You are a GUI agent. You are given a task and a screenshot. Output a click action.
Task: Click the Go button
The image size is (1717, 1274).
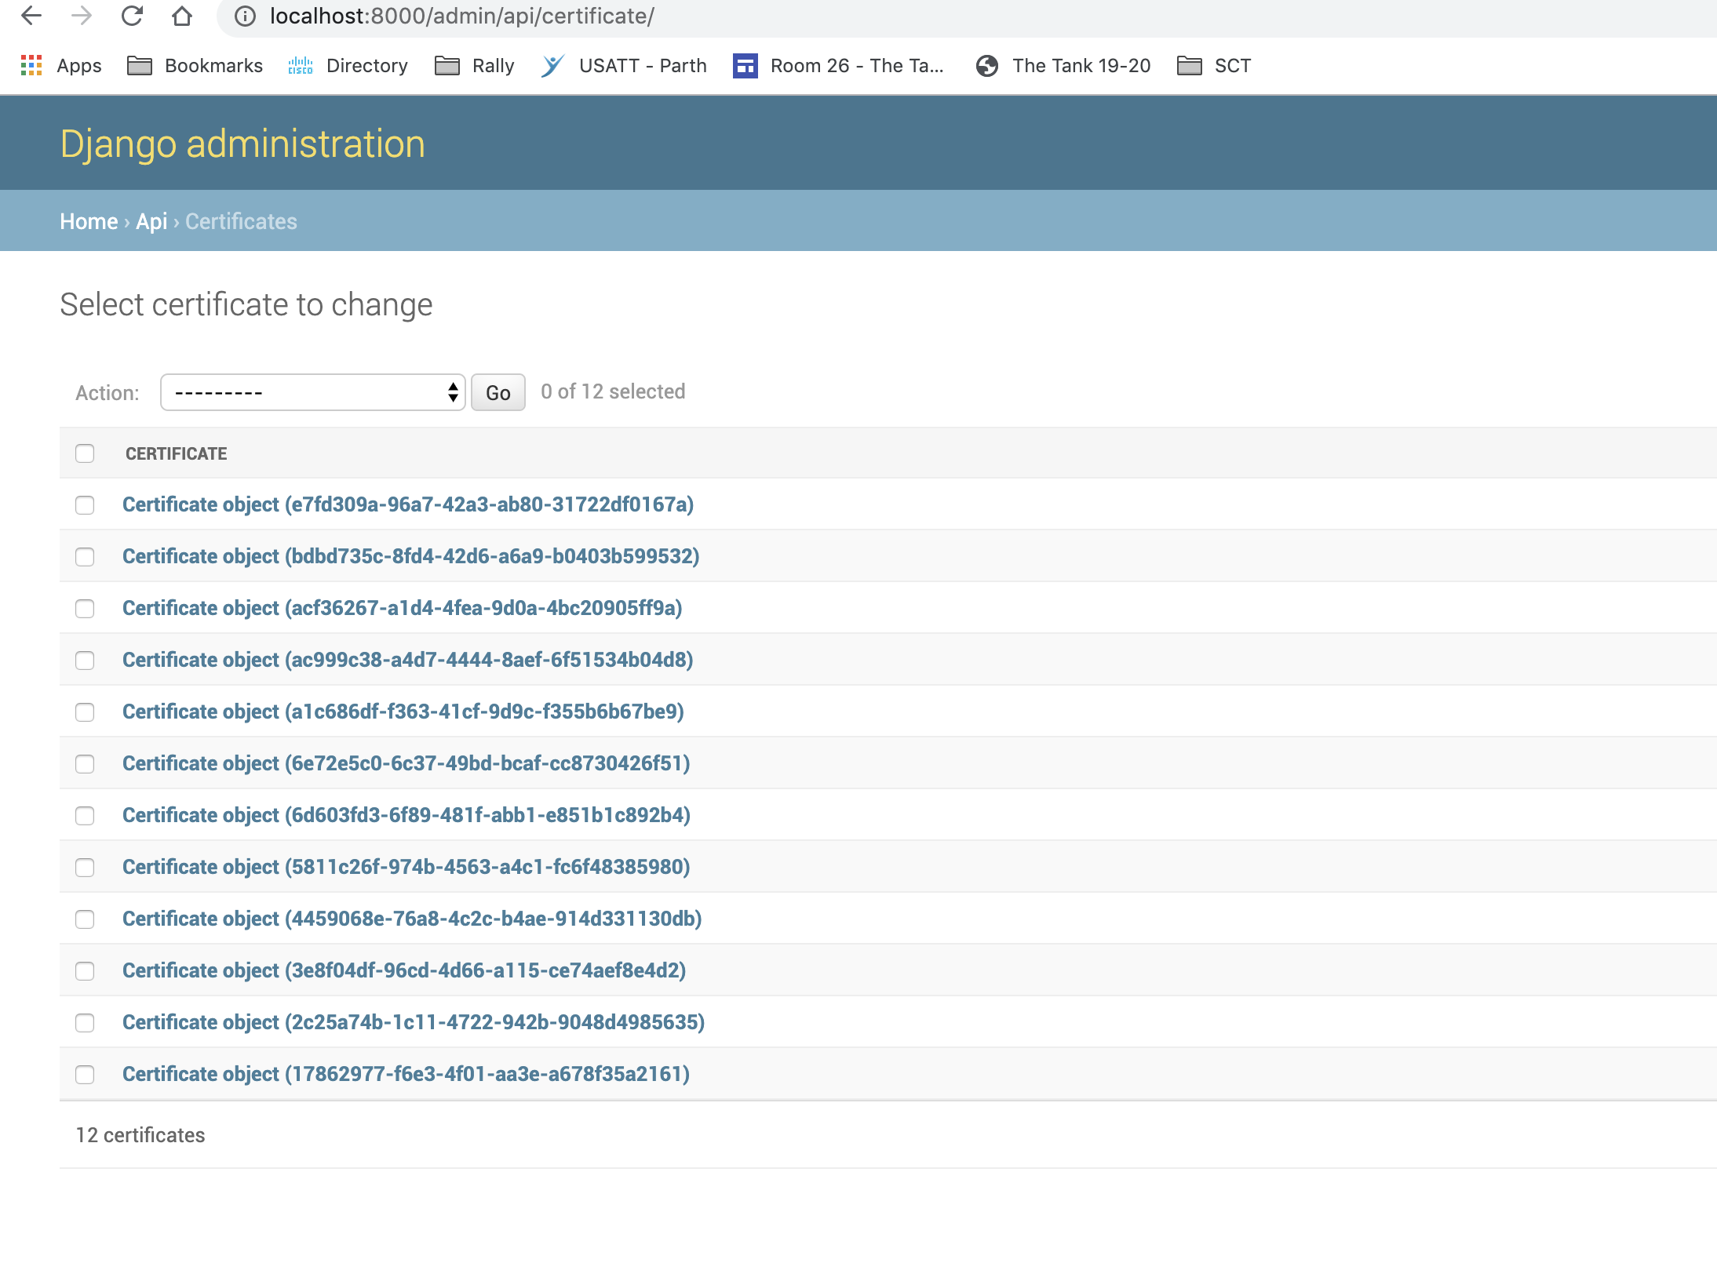click(x=498, y=392)
